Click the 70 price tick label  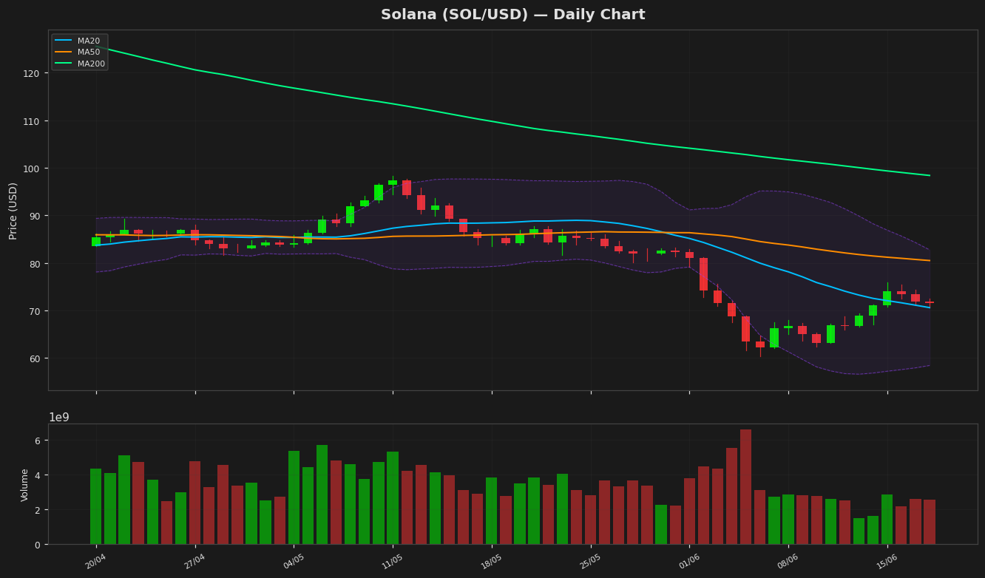coord(34,311)
